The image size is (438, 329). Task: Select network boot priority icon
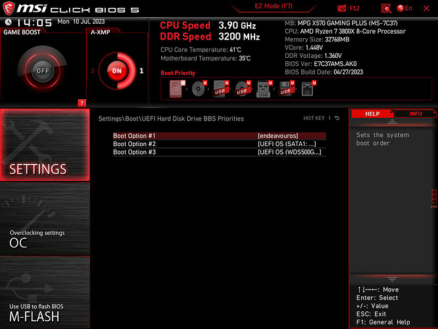(308, 89)
